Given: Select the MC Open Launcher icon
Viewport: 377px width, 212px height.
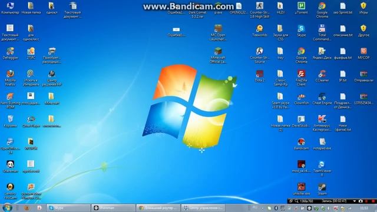Looking at the screenshot, I should 218,32.
